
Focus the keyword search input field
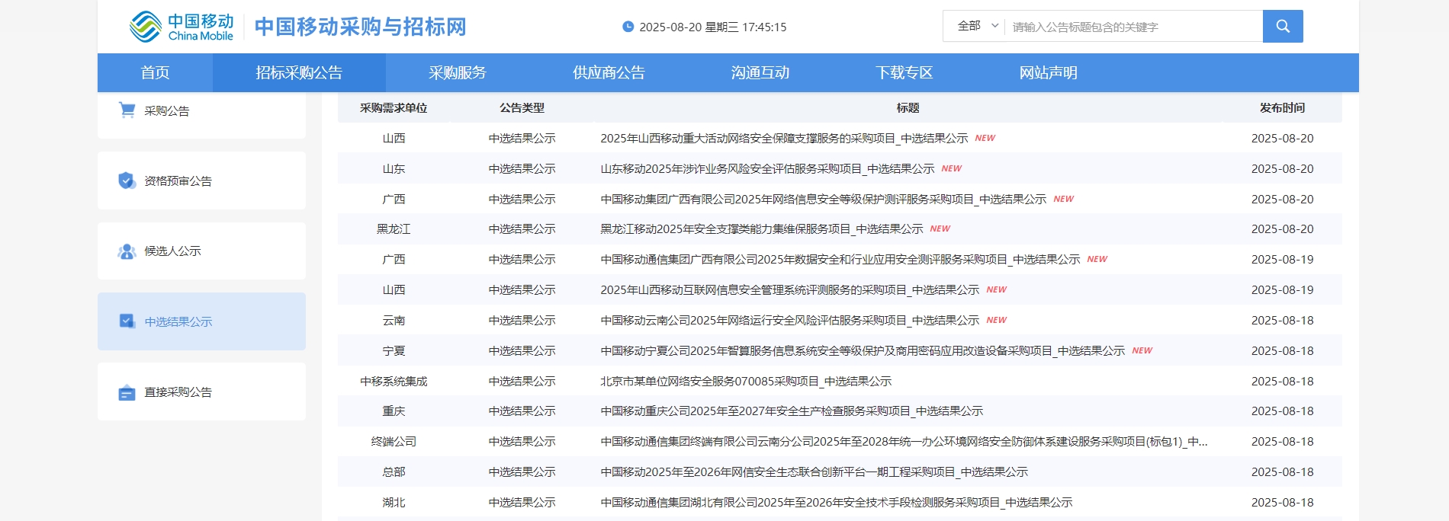1133,27
